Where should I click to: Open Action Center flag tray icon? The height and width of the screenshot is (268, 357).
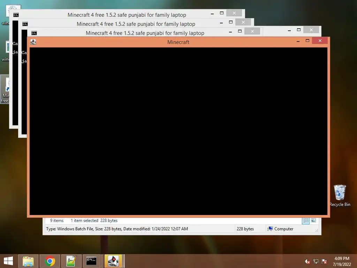(324, 261)
